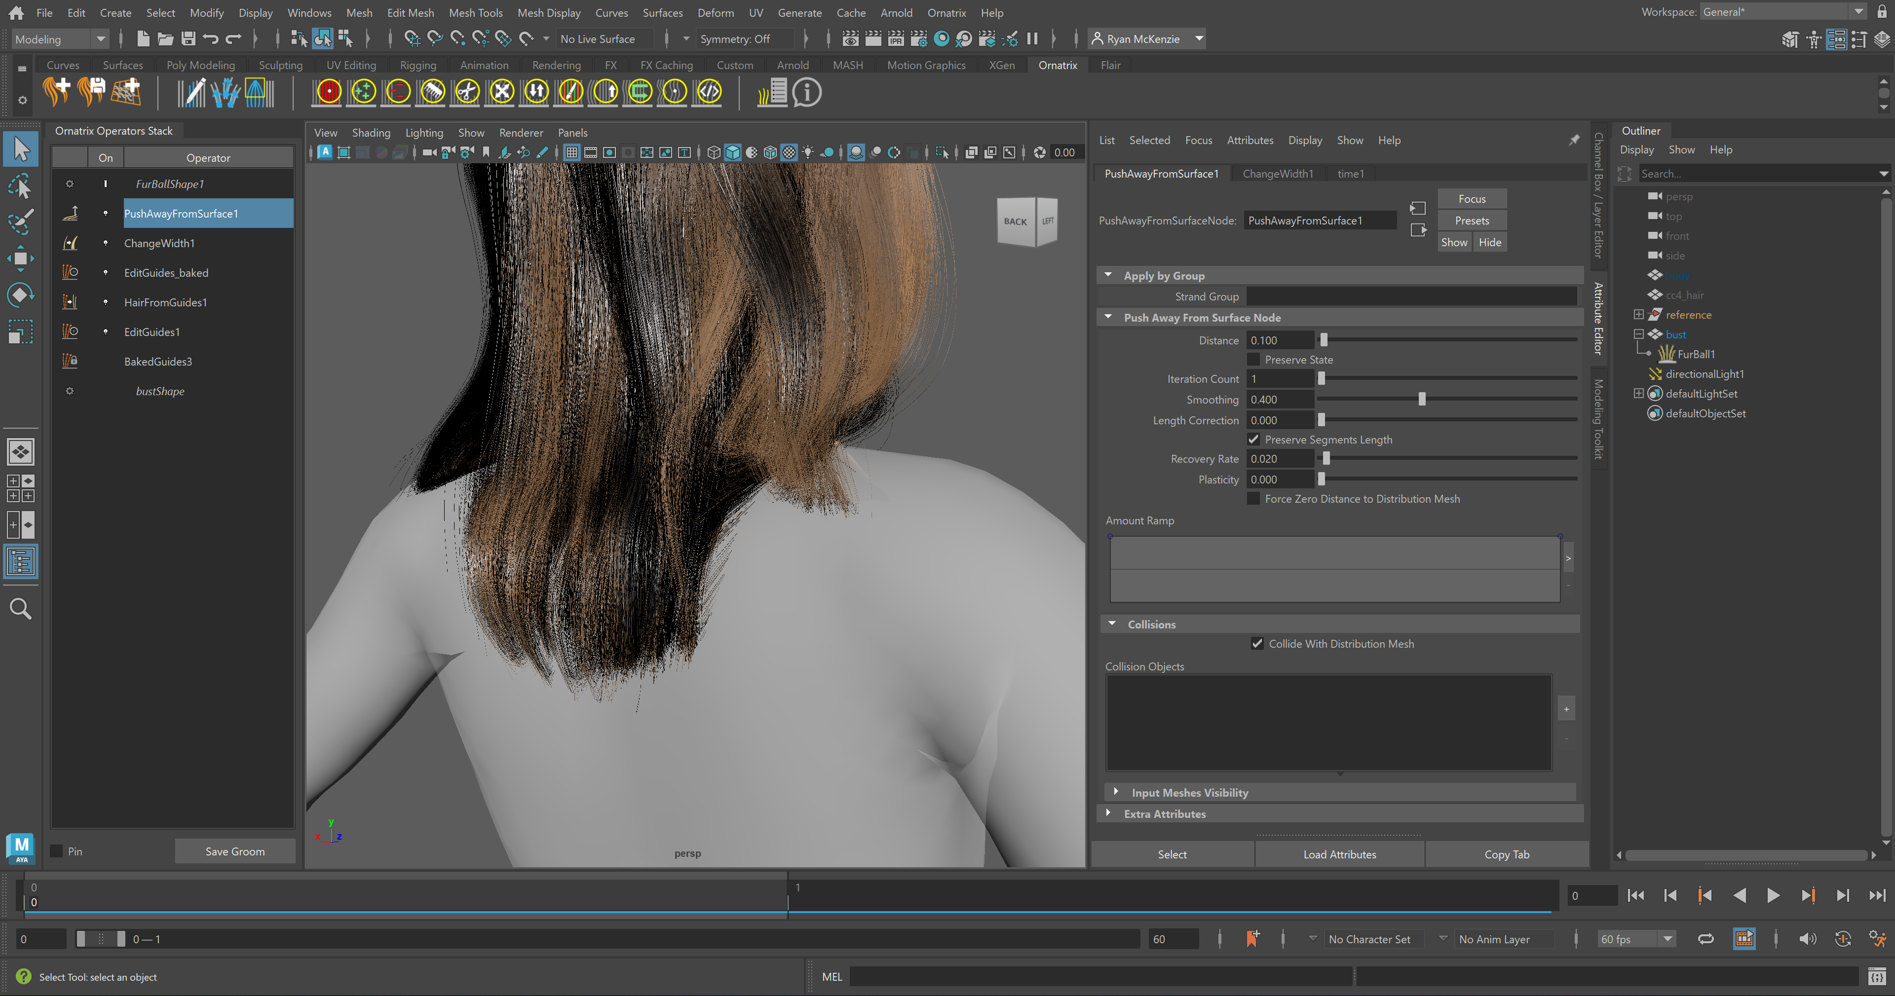Image resolution: width=1895 pixels, height=996 pixels.
Task: Select the Paint Selection tool in toolbox
Action: pos(21,221)
